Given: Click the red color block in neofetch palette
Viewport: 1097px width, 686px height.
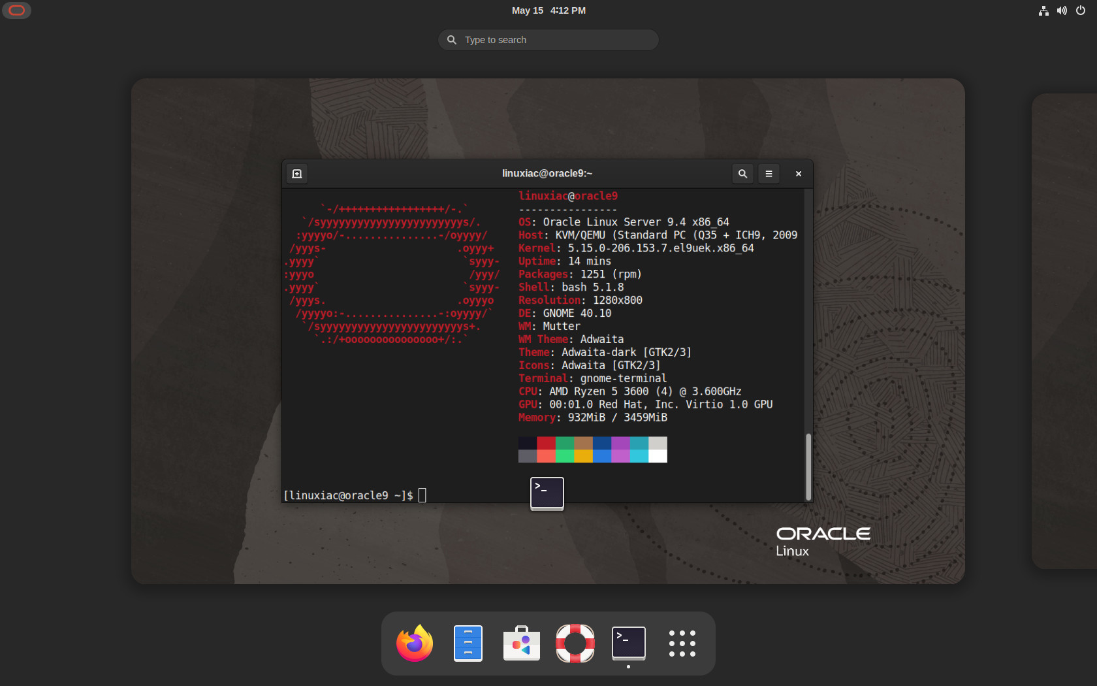Looking at the screenshot, I should click(x=546, y=443).
